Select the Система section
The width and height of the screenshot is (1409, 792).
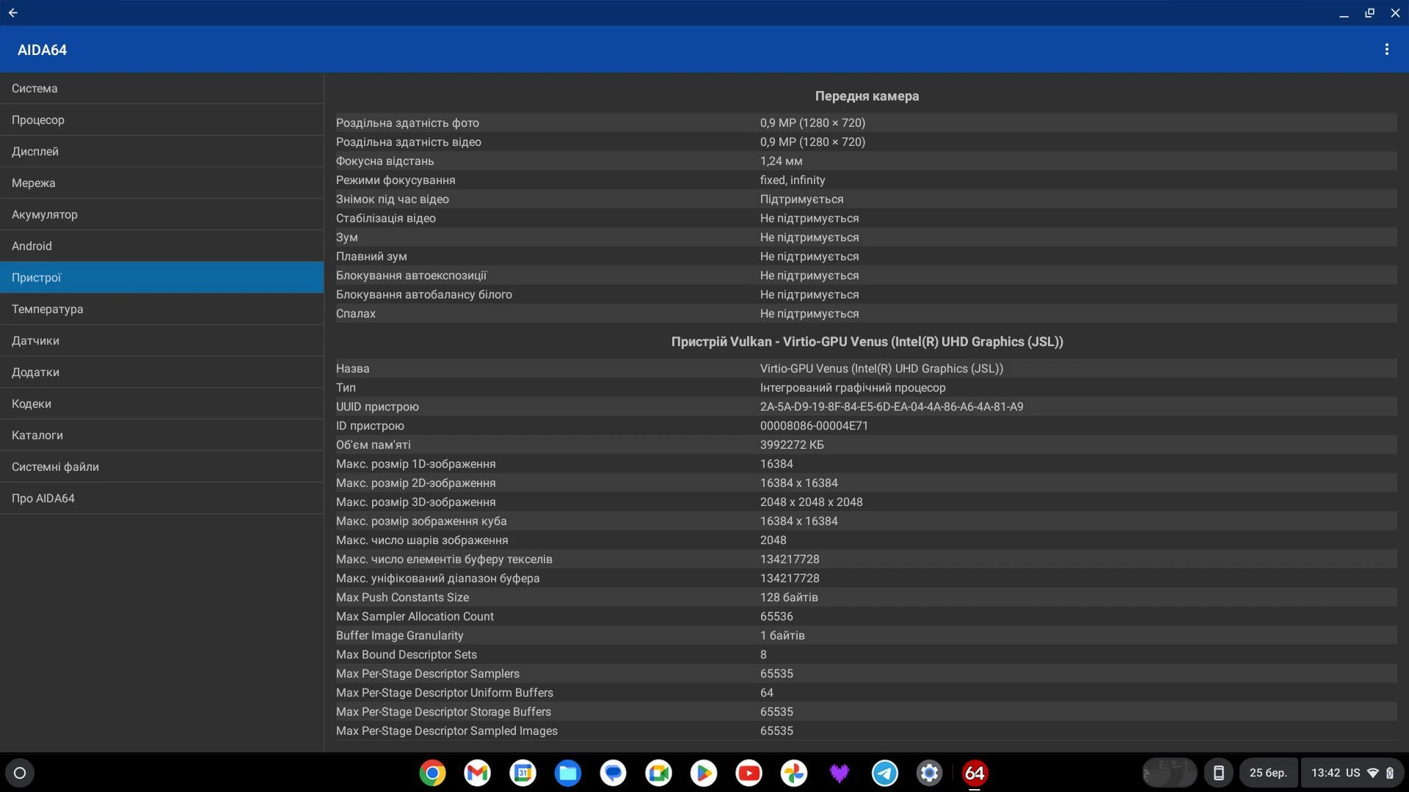click(161, 88)
